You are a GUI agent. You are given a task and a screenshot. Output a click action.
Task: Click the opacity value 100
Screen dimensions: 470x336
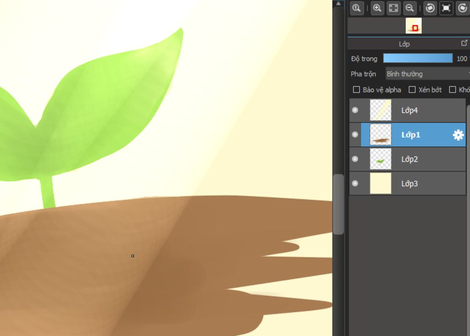coord(462,59)
